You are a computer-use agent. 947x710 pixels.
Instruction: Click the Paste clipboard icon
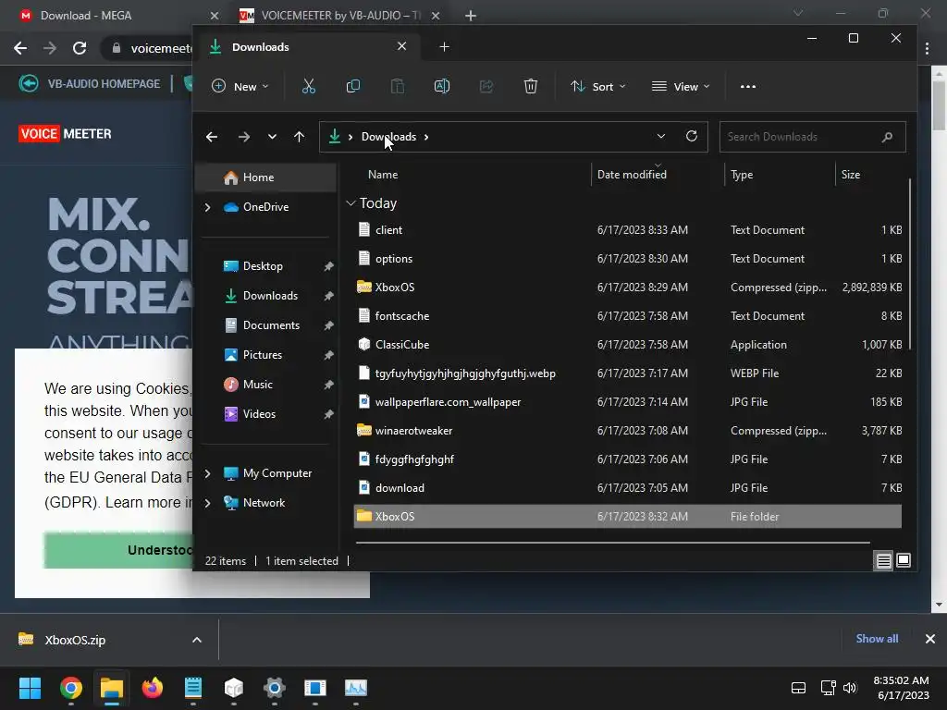398,86
